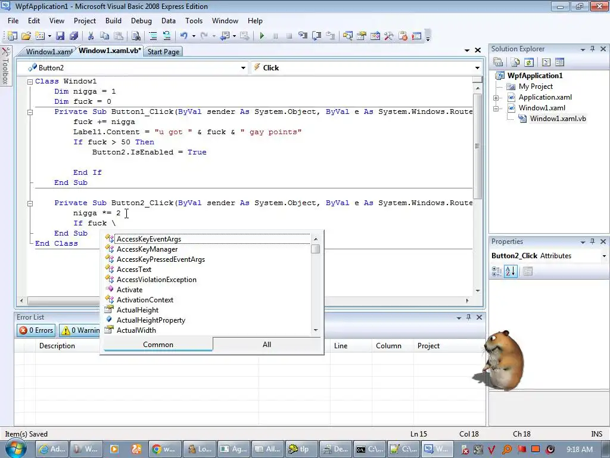This screenshot has height=458, width=610.
Task: Click the IntelliSense list scrollbar thumb
Action: 316,249
